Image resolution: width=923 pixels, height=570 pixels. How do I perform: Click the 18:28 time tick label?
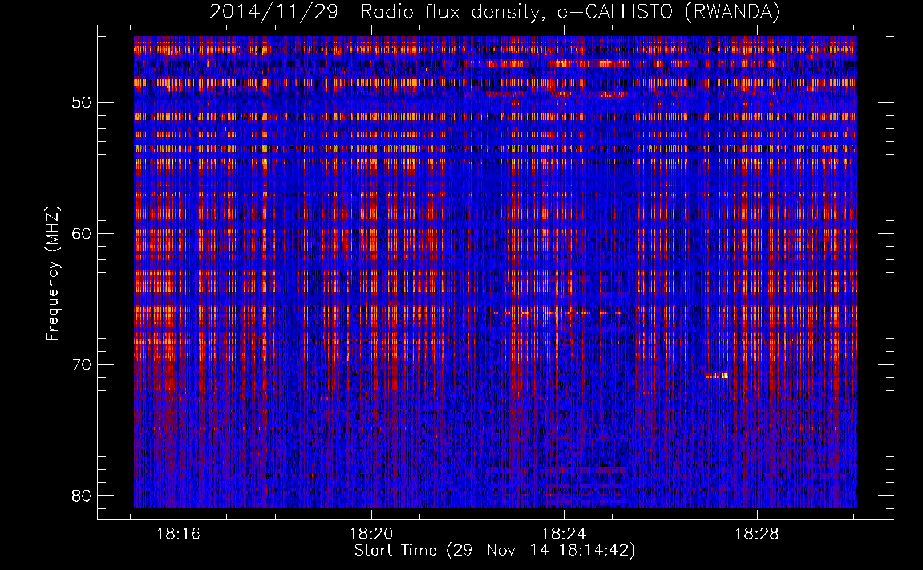click(756, 534)
